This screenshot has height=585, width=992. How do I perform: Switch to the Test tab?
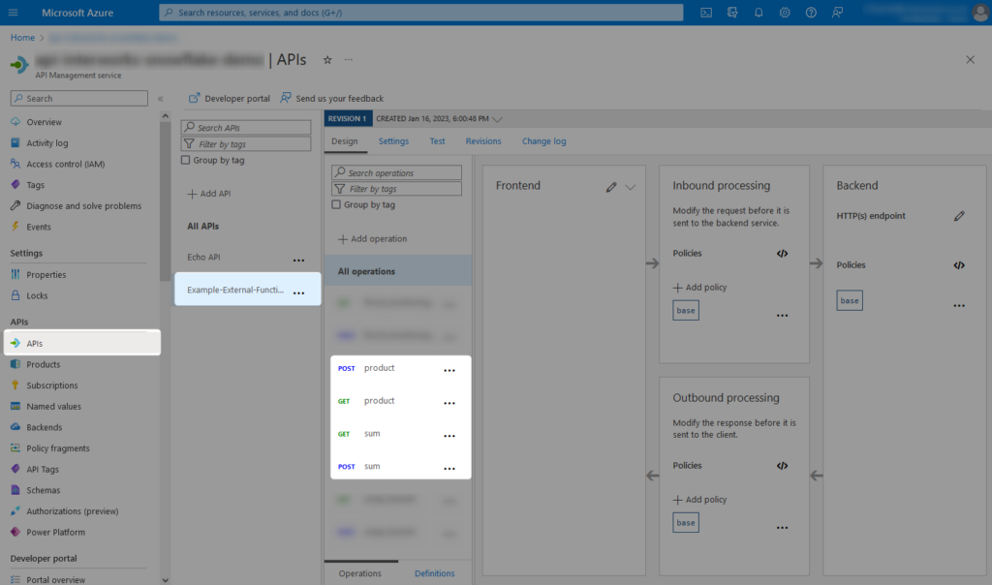(437, 141)
